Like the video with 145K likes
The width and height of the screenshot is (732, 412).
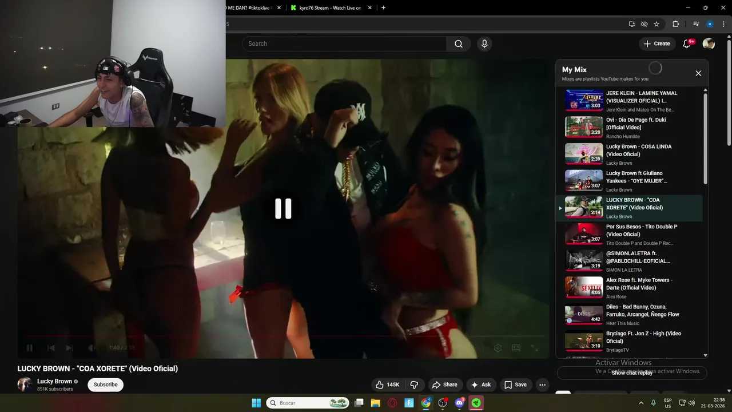387,385
